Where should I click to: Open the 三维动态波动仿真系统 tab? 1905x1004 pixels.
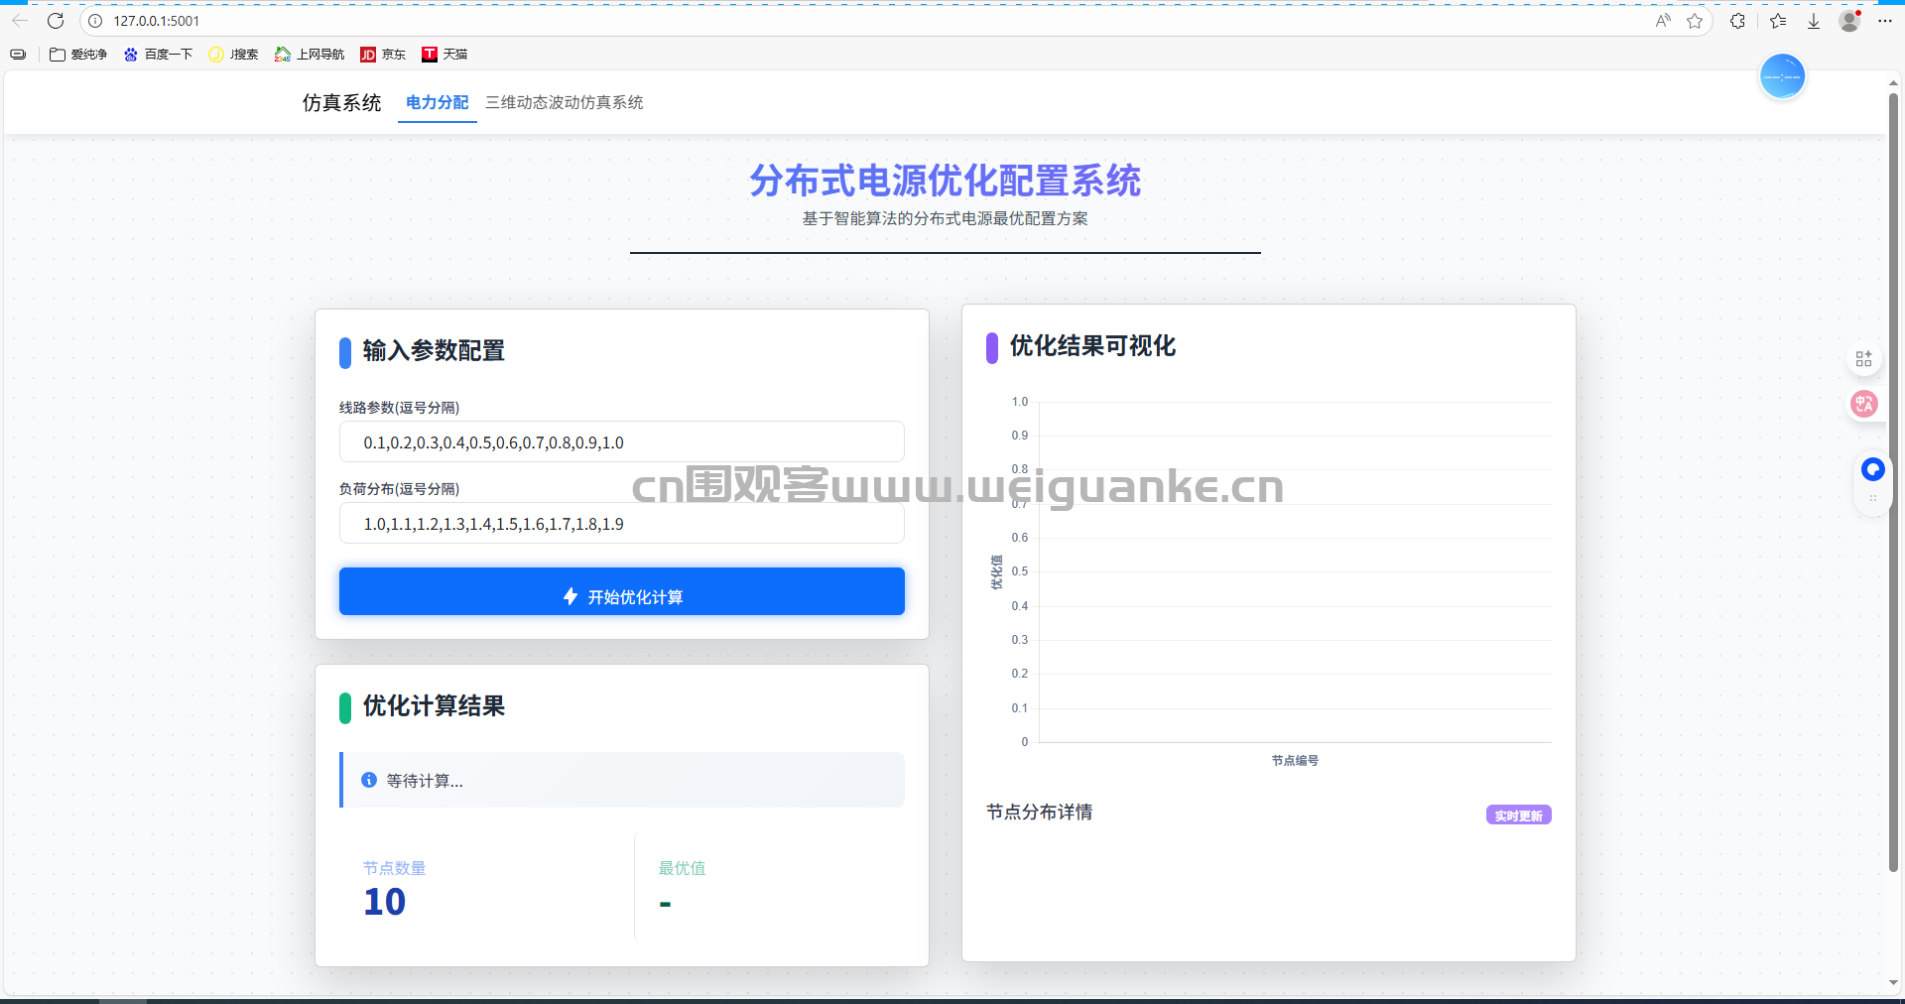point(564,102)
